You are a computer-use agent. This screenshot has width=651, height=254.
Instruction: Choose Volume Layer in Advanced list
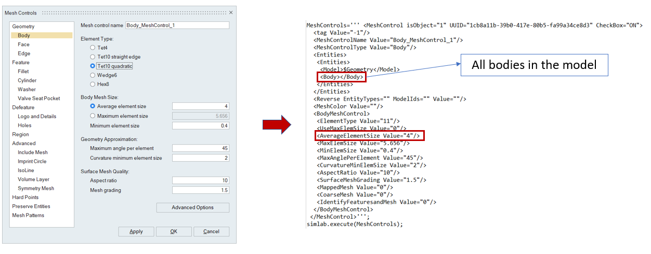tap(33, 179)
